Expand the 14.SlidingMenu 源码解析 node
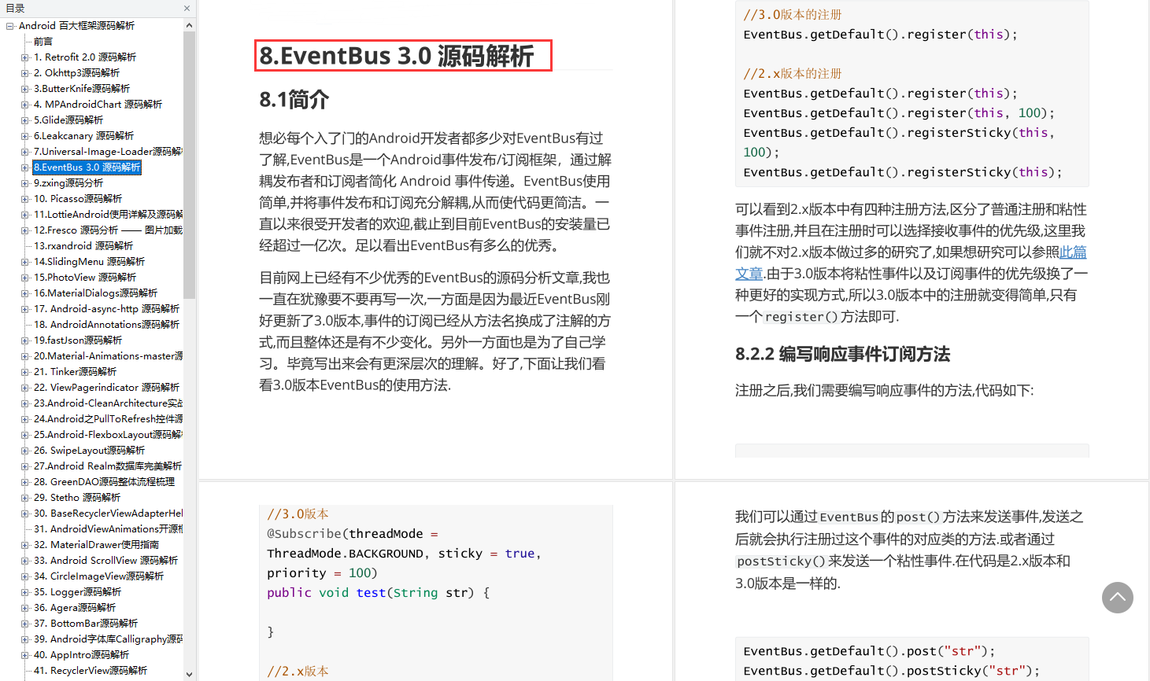Viewport: 1150px width, 681px height. click(x=25, y=262)
